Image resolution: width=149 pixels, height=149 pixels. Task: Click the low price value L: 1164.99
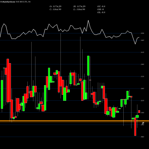(79, 10)
